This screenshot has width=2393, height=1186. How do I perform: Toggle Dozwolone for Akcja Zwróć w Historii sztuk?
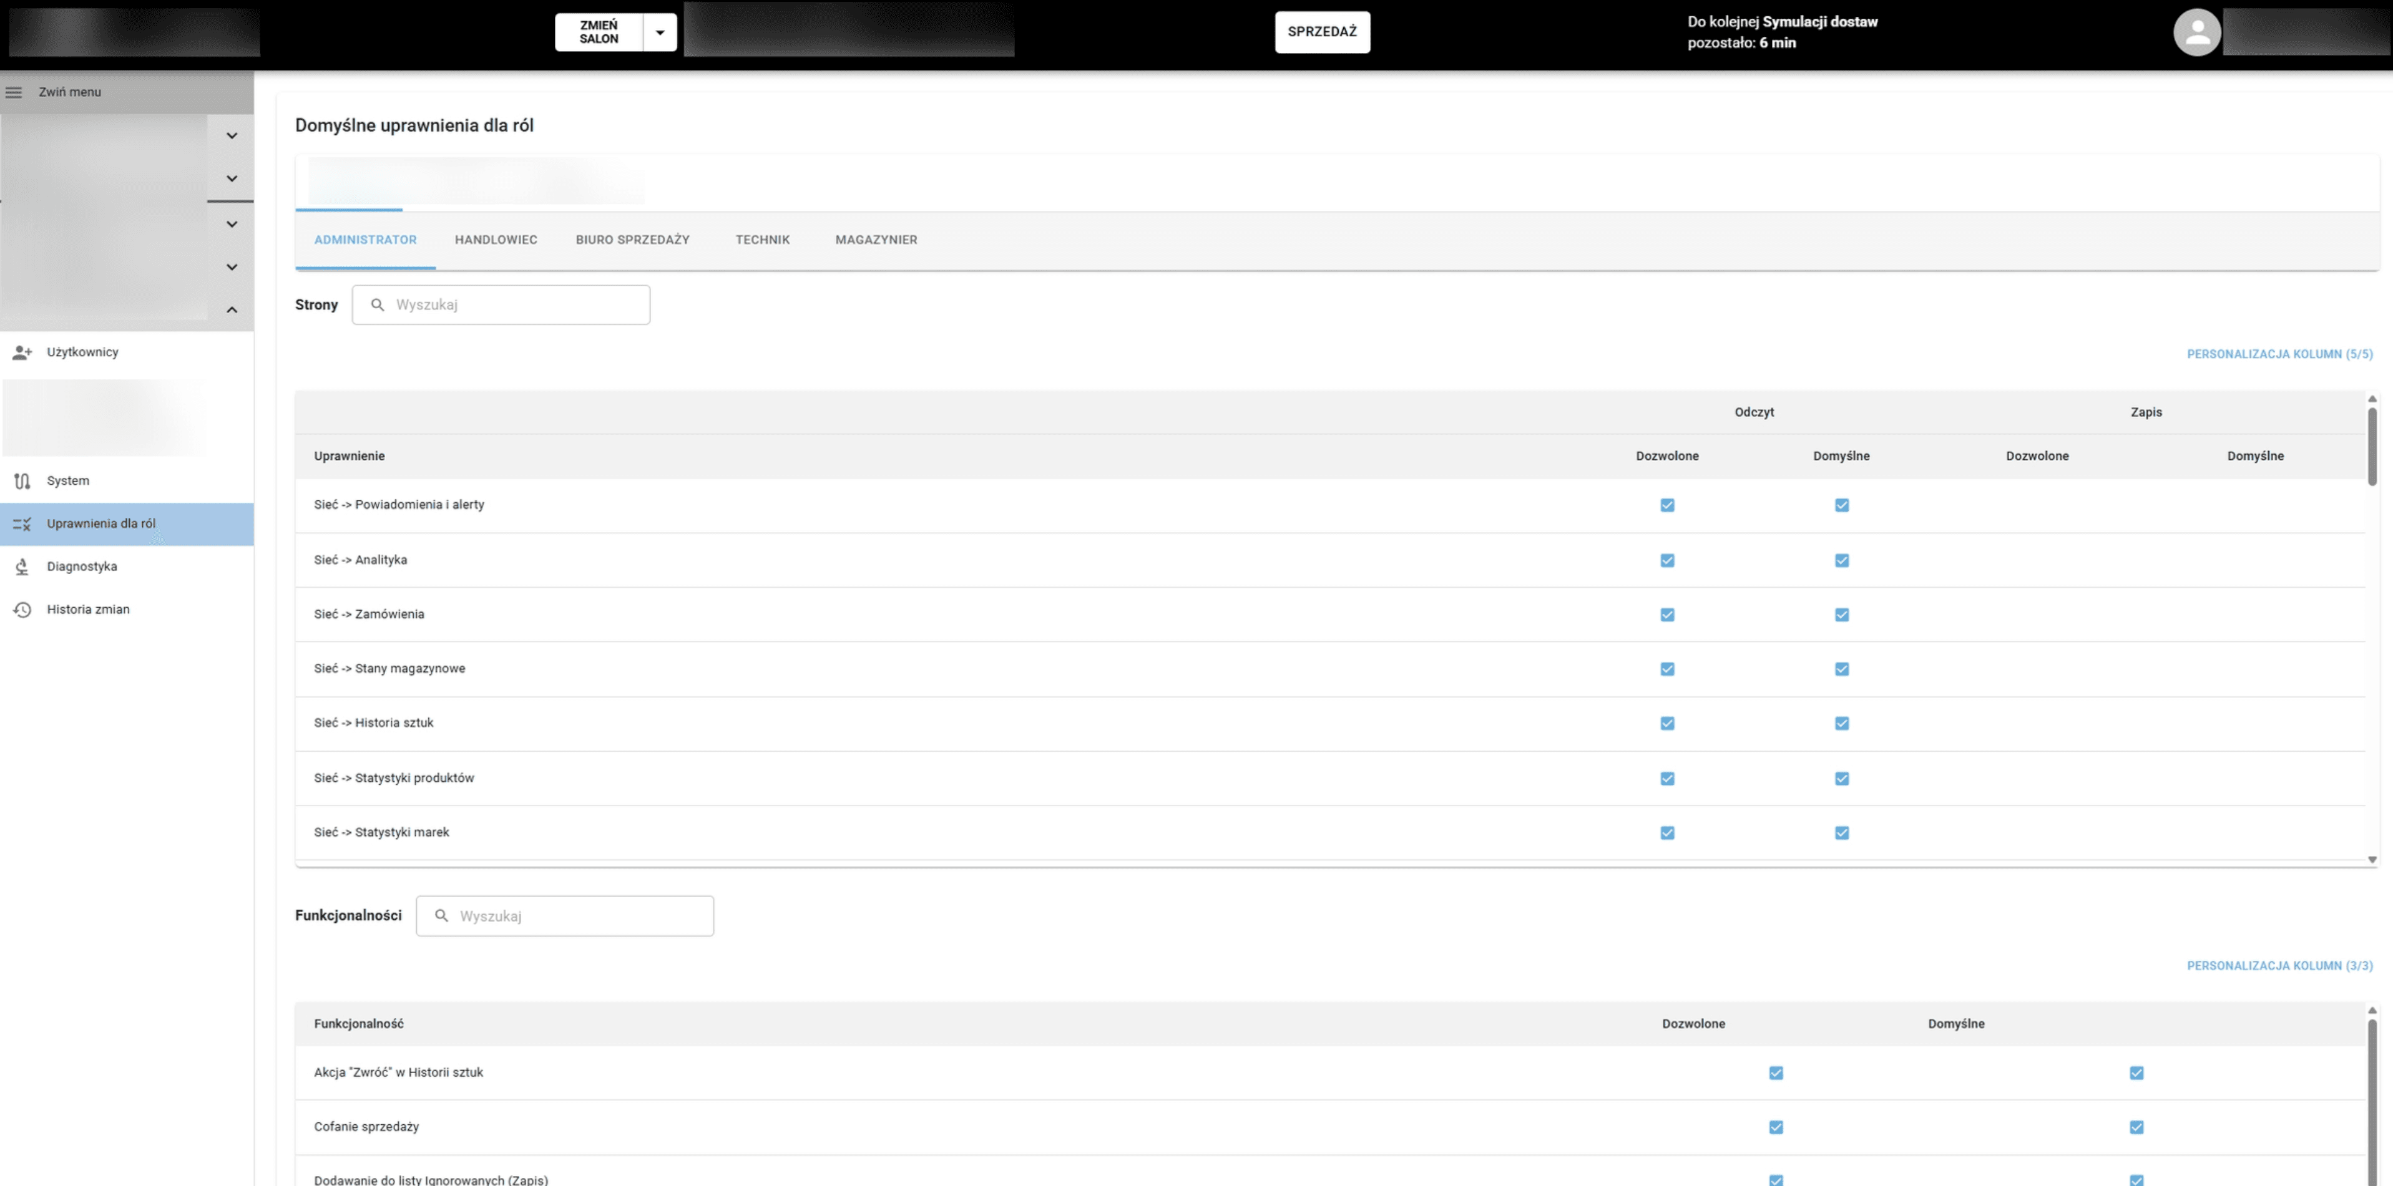pos(1775,1072)
